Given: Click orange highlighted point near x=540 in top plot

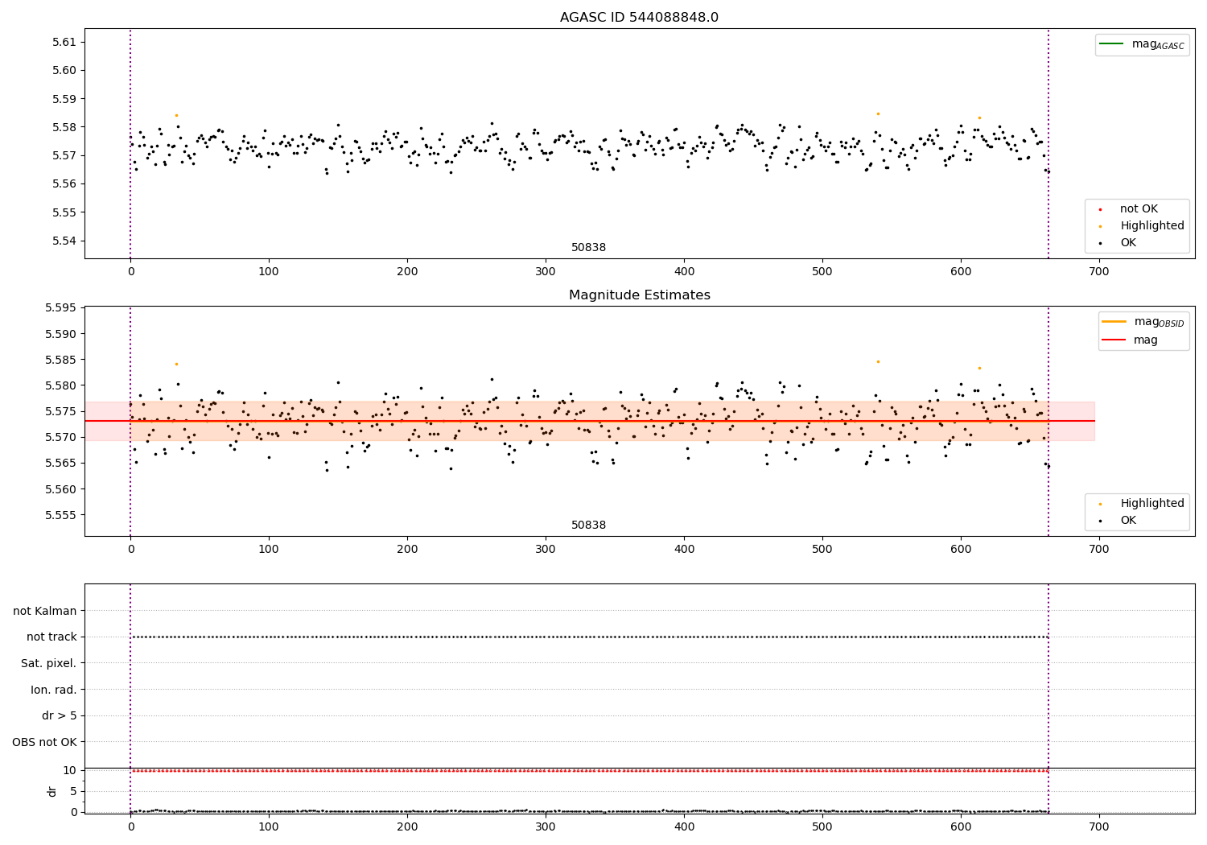Looking at the screenshot, I should 878,113.
